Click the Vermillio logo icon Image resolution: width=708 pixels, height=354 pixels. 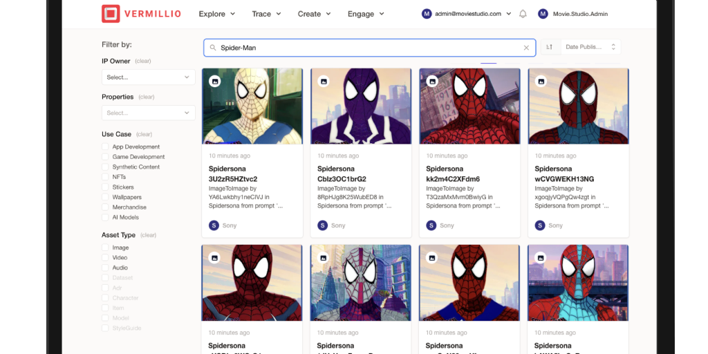point(111,14)
